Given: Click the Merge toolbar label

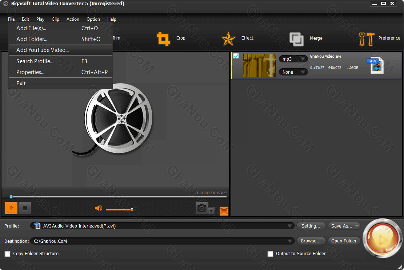Looking at the screenshot, I should click(316, 38).
